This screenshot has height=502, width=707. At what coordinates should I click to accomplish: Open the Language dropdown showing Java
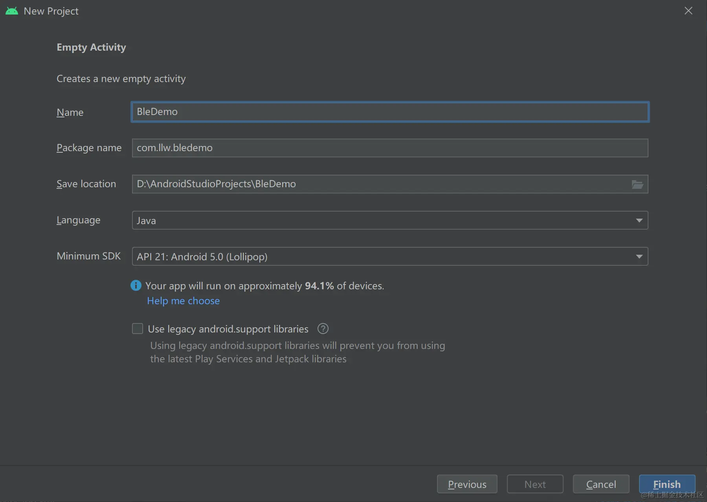coord(390,220)
